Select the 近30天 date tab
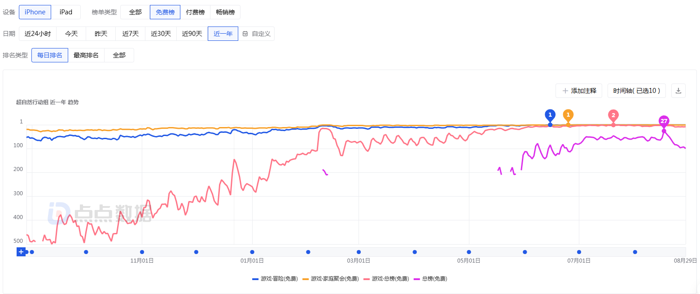Screen dimensions: 700x294 [x=161, y=34]
